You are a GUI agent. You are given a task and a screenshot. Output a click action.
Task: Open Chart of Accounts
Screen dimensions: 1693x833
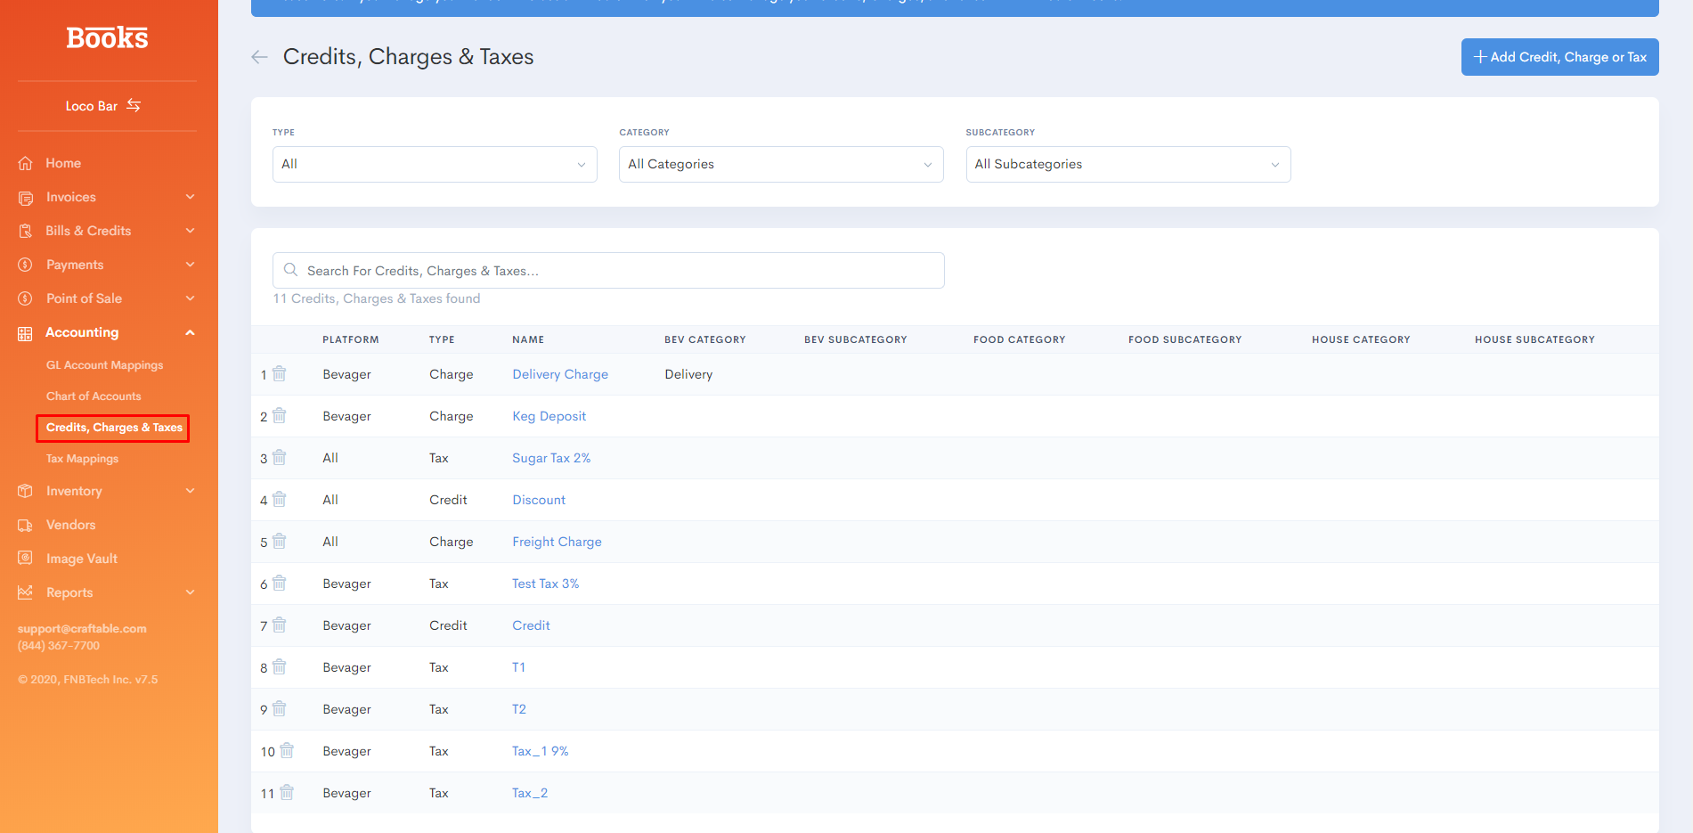94,396
